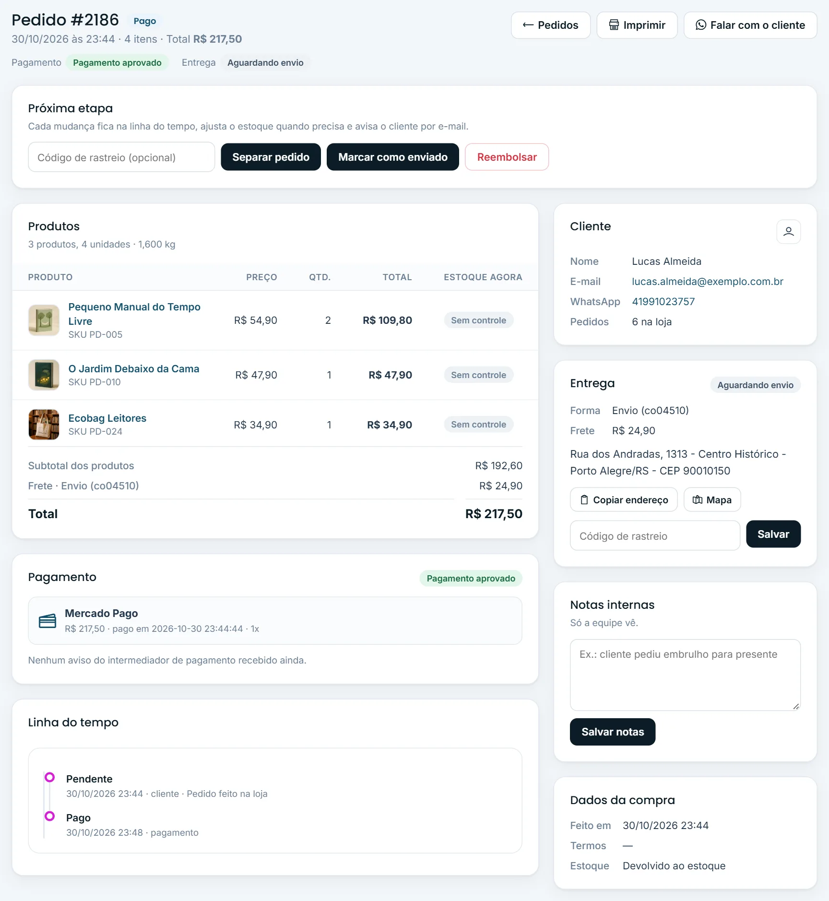This screenshot has width=829, height=901.
Task: Open customer email lucas.almeida@exemplo.com.br
Action: (707, 282)
